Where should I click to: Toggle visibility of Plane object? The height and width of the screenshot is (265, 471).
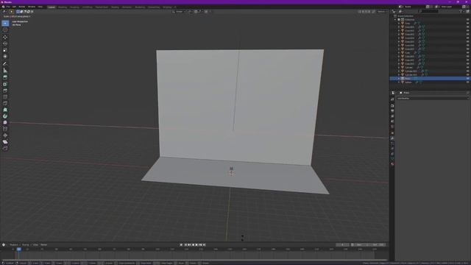tap(468, 79)
